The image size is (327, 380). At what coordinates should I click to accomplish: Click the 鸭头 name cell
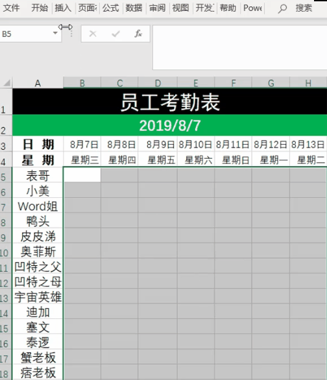[38, 220]
